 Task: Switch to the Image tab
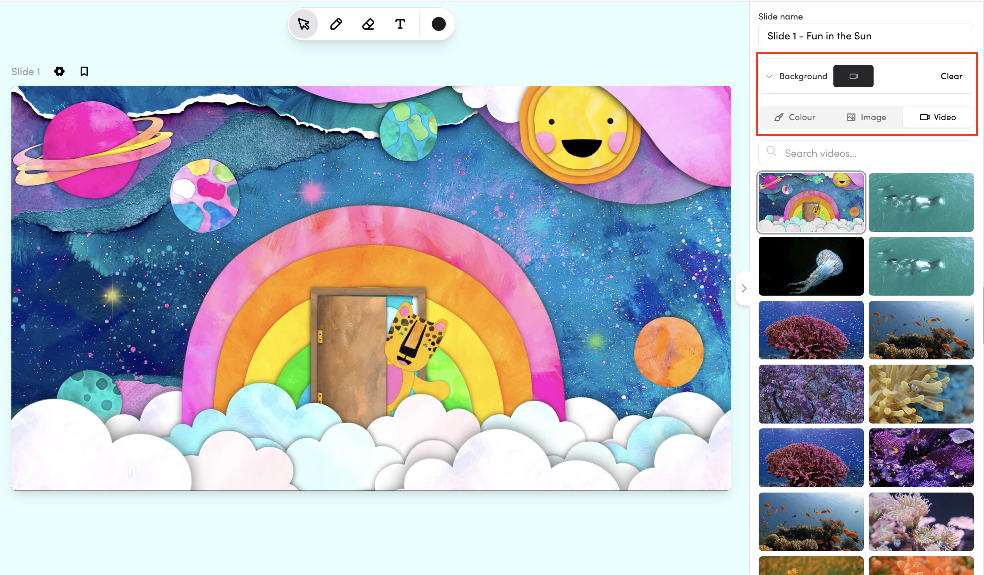click(x=866, y=117)
